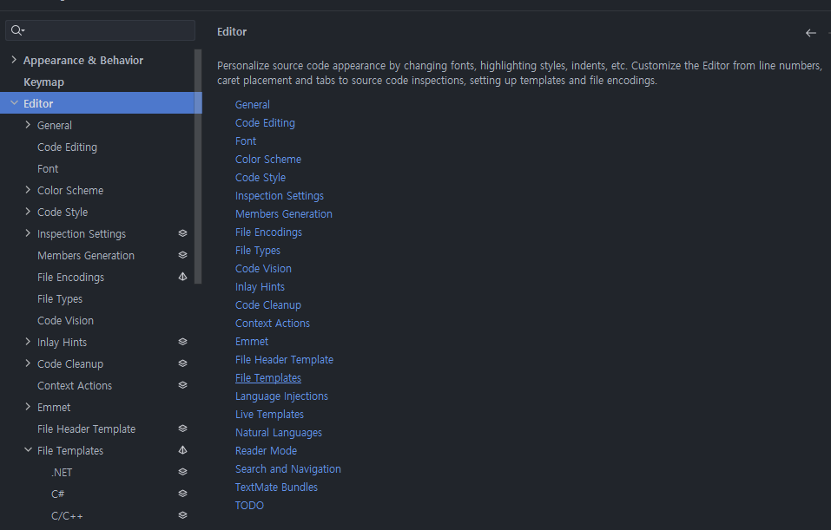Expand the Inlay Hints tree node
The width and height of the screenshot is (831, 530).
(28, 342)
